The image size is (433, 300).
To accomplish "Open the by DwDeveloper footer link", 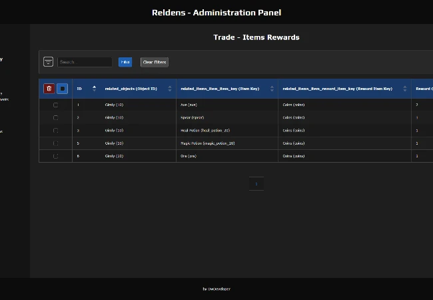I will [x=217, y=289].
